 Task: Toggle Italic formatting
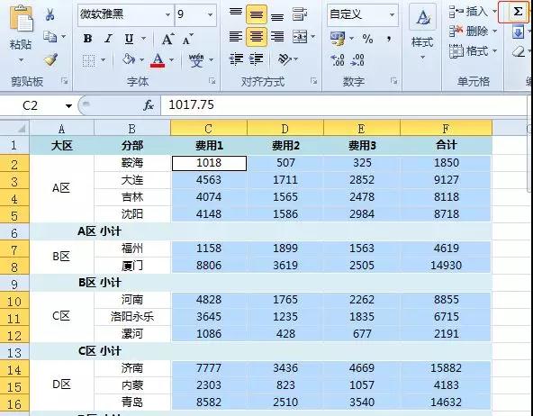pyautogui.click(x=108, y=39)
